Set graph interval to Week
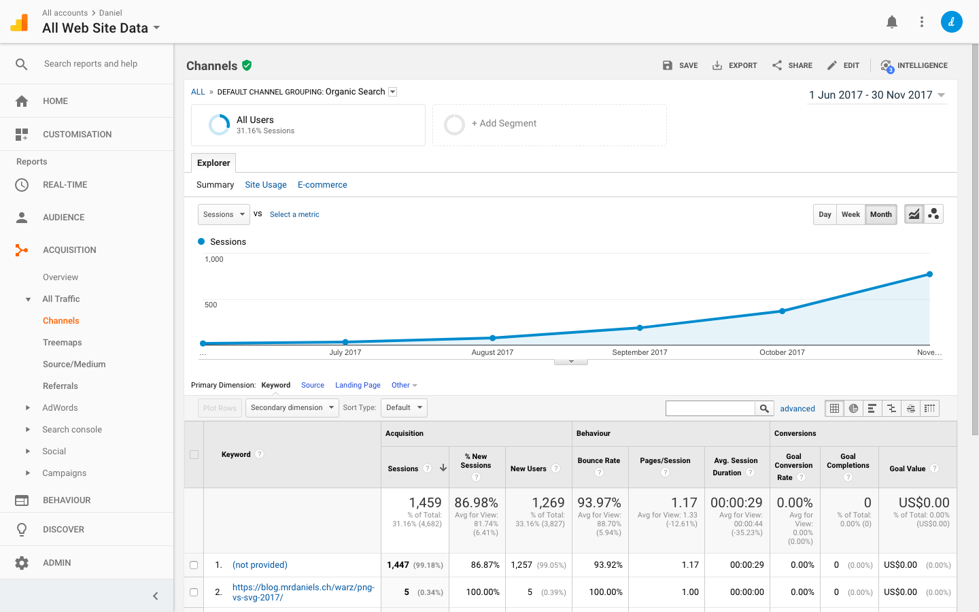The height and width of the screenshot is (612, 979). (851, 214)
